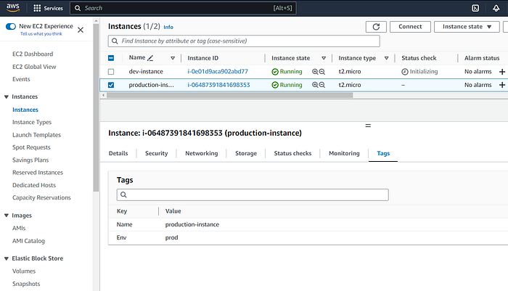Click the horizontal scrollbar under instances table
Image resolution: width=508 pixels, height=291 pixels.
click(230, 95)
